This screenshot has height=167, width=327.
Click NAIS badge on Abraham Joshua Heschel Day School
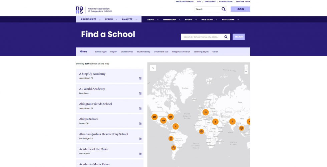(x=140, y=139)
